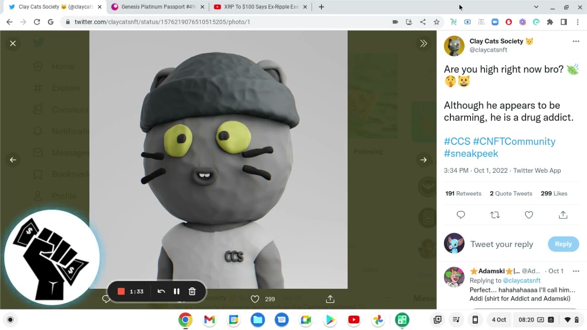Delete the recording with trash icon
587x330 pixels.
point(192,291)
